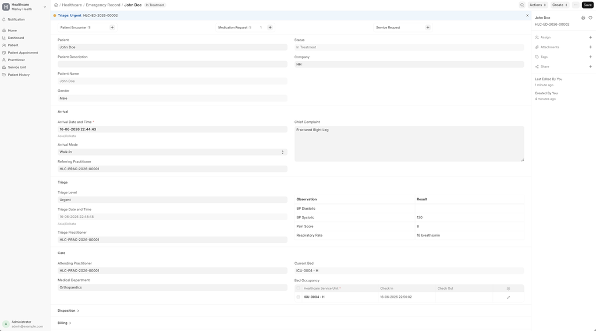Check the ICU-0004 - H row checkbox

pyautogui.click(x=298, y=297)
